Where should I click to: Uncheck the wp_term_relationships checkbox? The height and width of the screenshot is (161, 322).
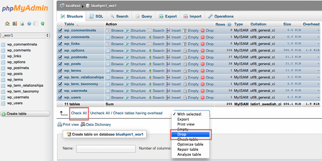pos(60,77)
